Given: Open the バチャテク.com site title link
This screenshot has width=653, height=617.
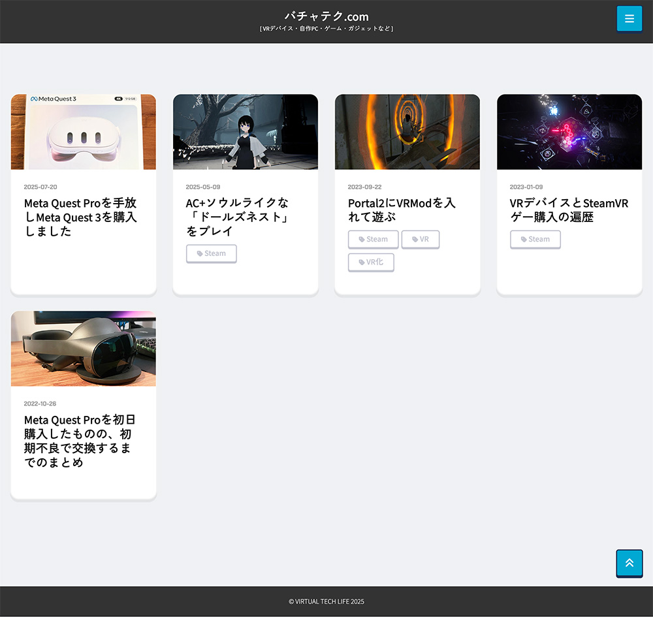Looking at the screenshot, I should point(326,16).
